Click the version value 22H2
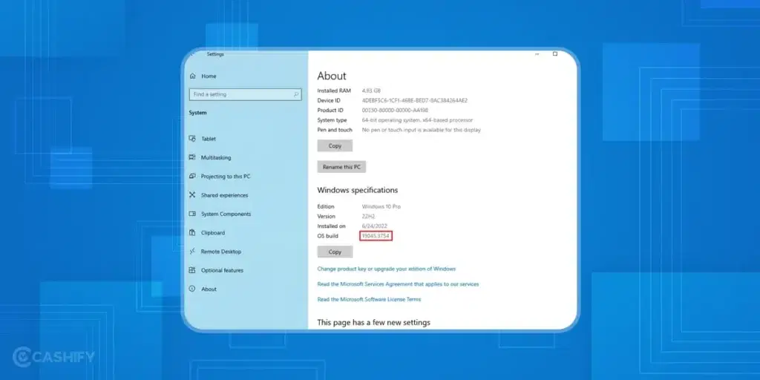Screen dimensions: 760x380 pos(368,216)
